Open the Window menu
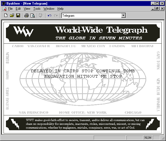The width and height of the screenshot is (166, 141). (x=49, y=9)
